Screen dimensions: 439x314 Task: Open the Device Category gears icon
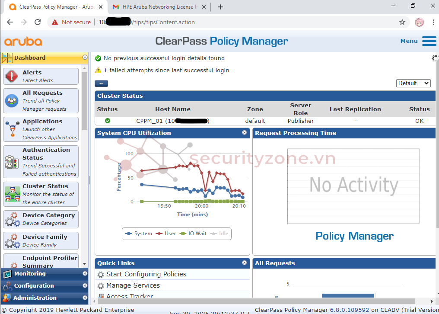point(12,219)
